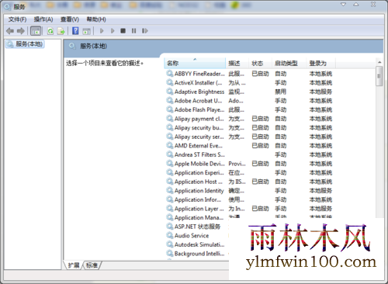Click the vertical scrollbar thumb
Viewport: 388px width, 284px height.
379,76
